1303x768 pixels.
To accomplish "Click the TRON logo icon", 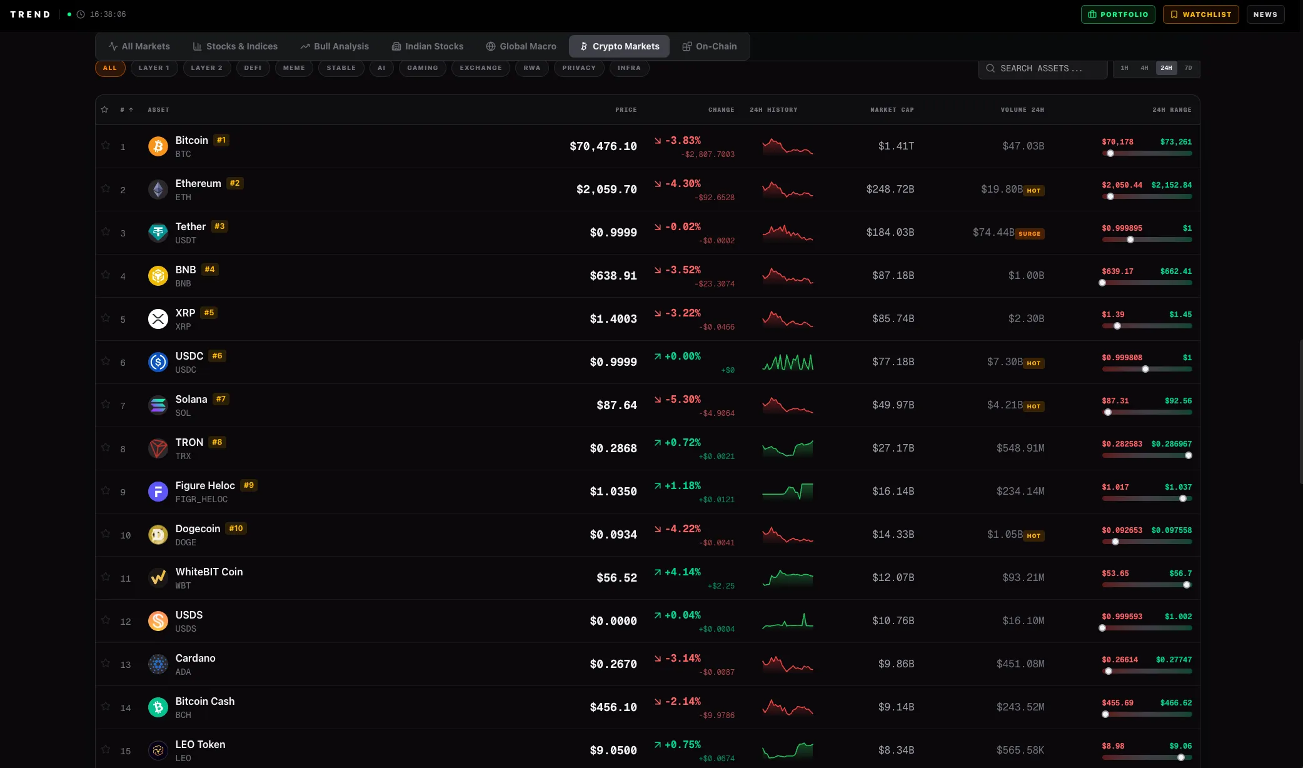I will click(158, 448).
